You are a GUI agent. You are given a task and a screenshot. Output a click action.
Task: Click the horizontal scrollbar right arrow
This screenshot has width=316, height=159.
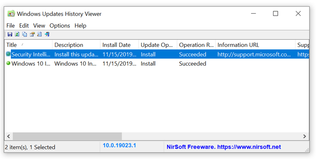[x=305, y=136]
